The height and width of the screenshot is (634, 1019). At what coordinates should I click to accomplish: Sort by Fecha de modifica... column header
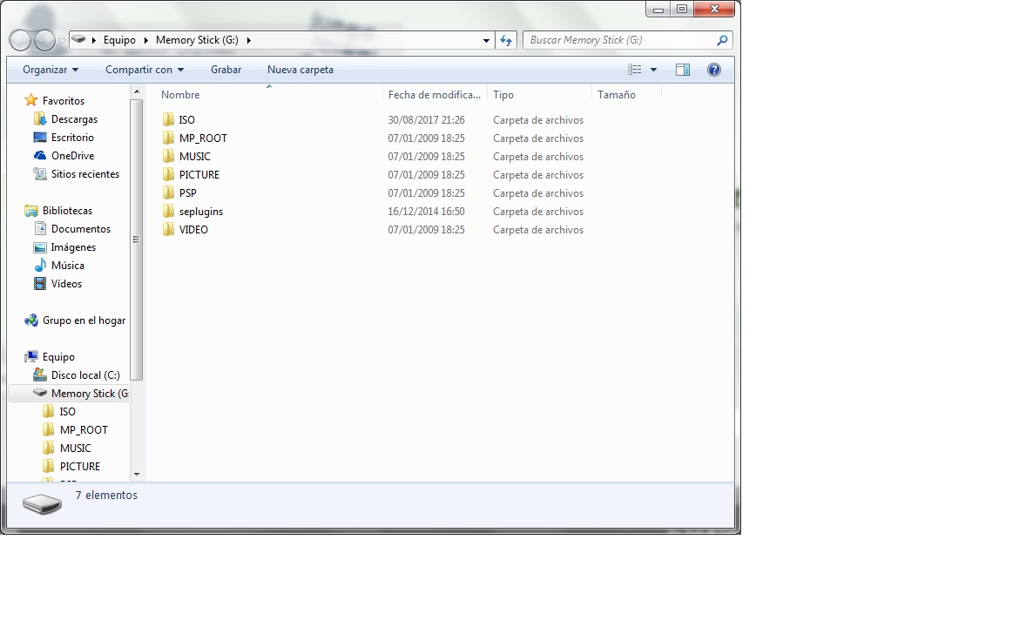435,95
